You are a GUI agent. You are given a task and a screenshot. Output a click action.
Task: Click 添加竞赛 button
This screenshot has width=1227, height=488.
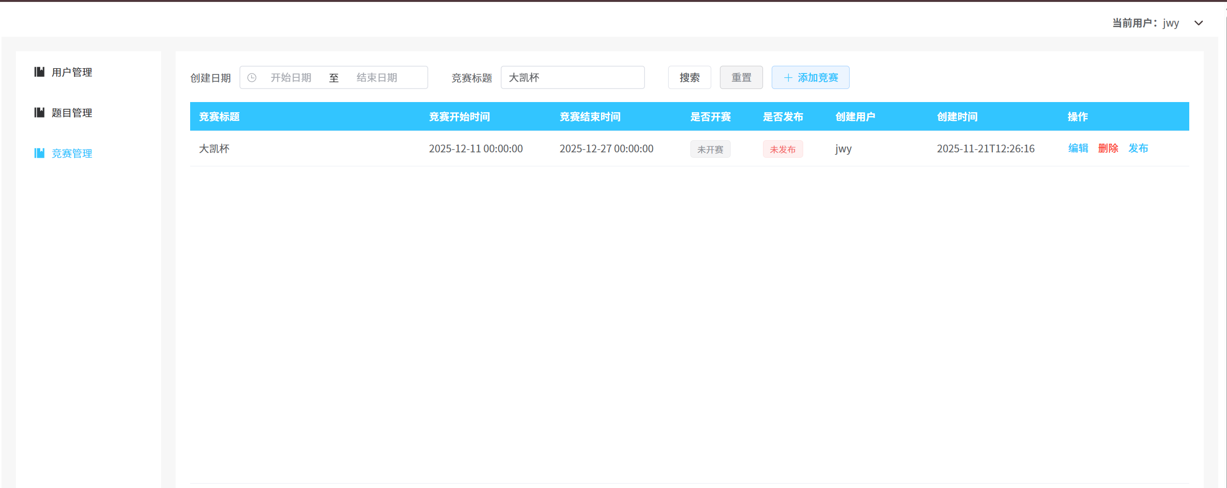pyautogui.click(x=810, y=77)
